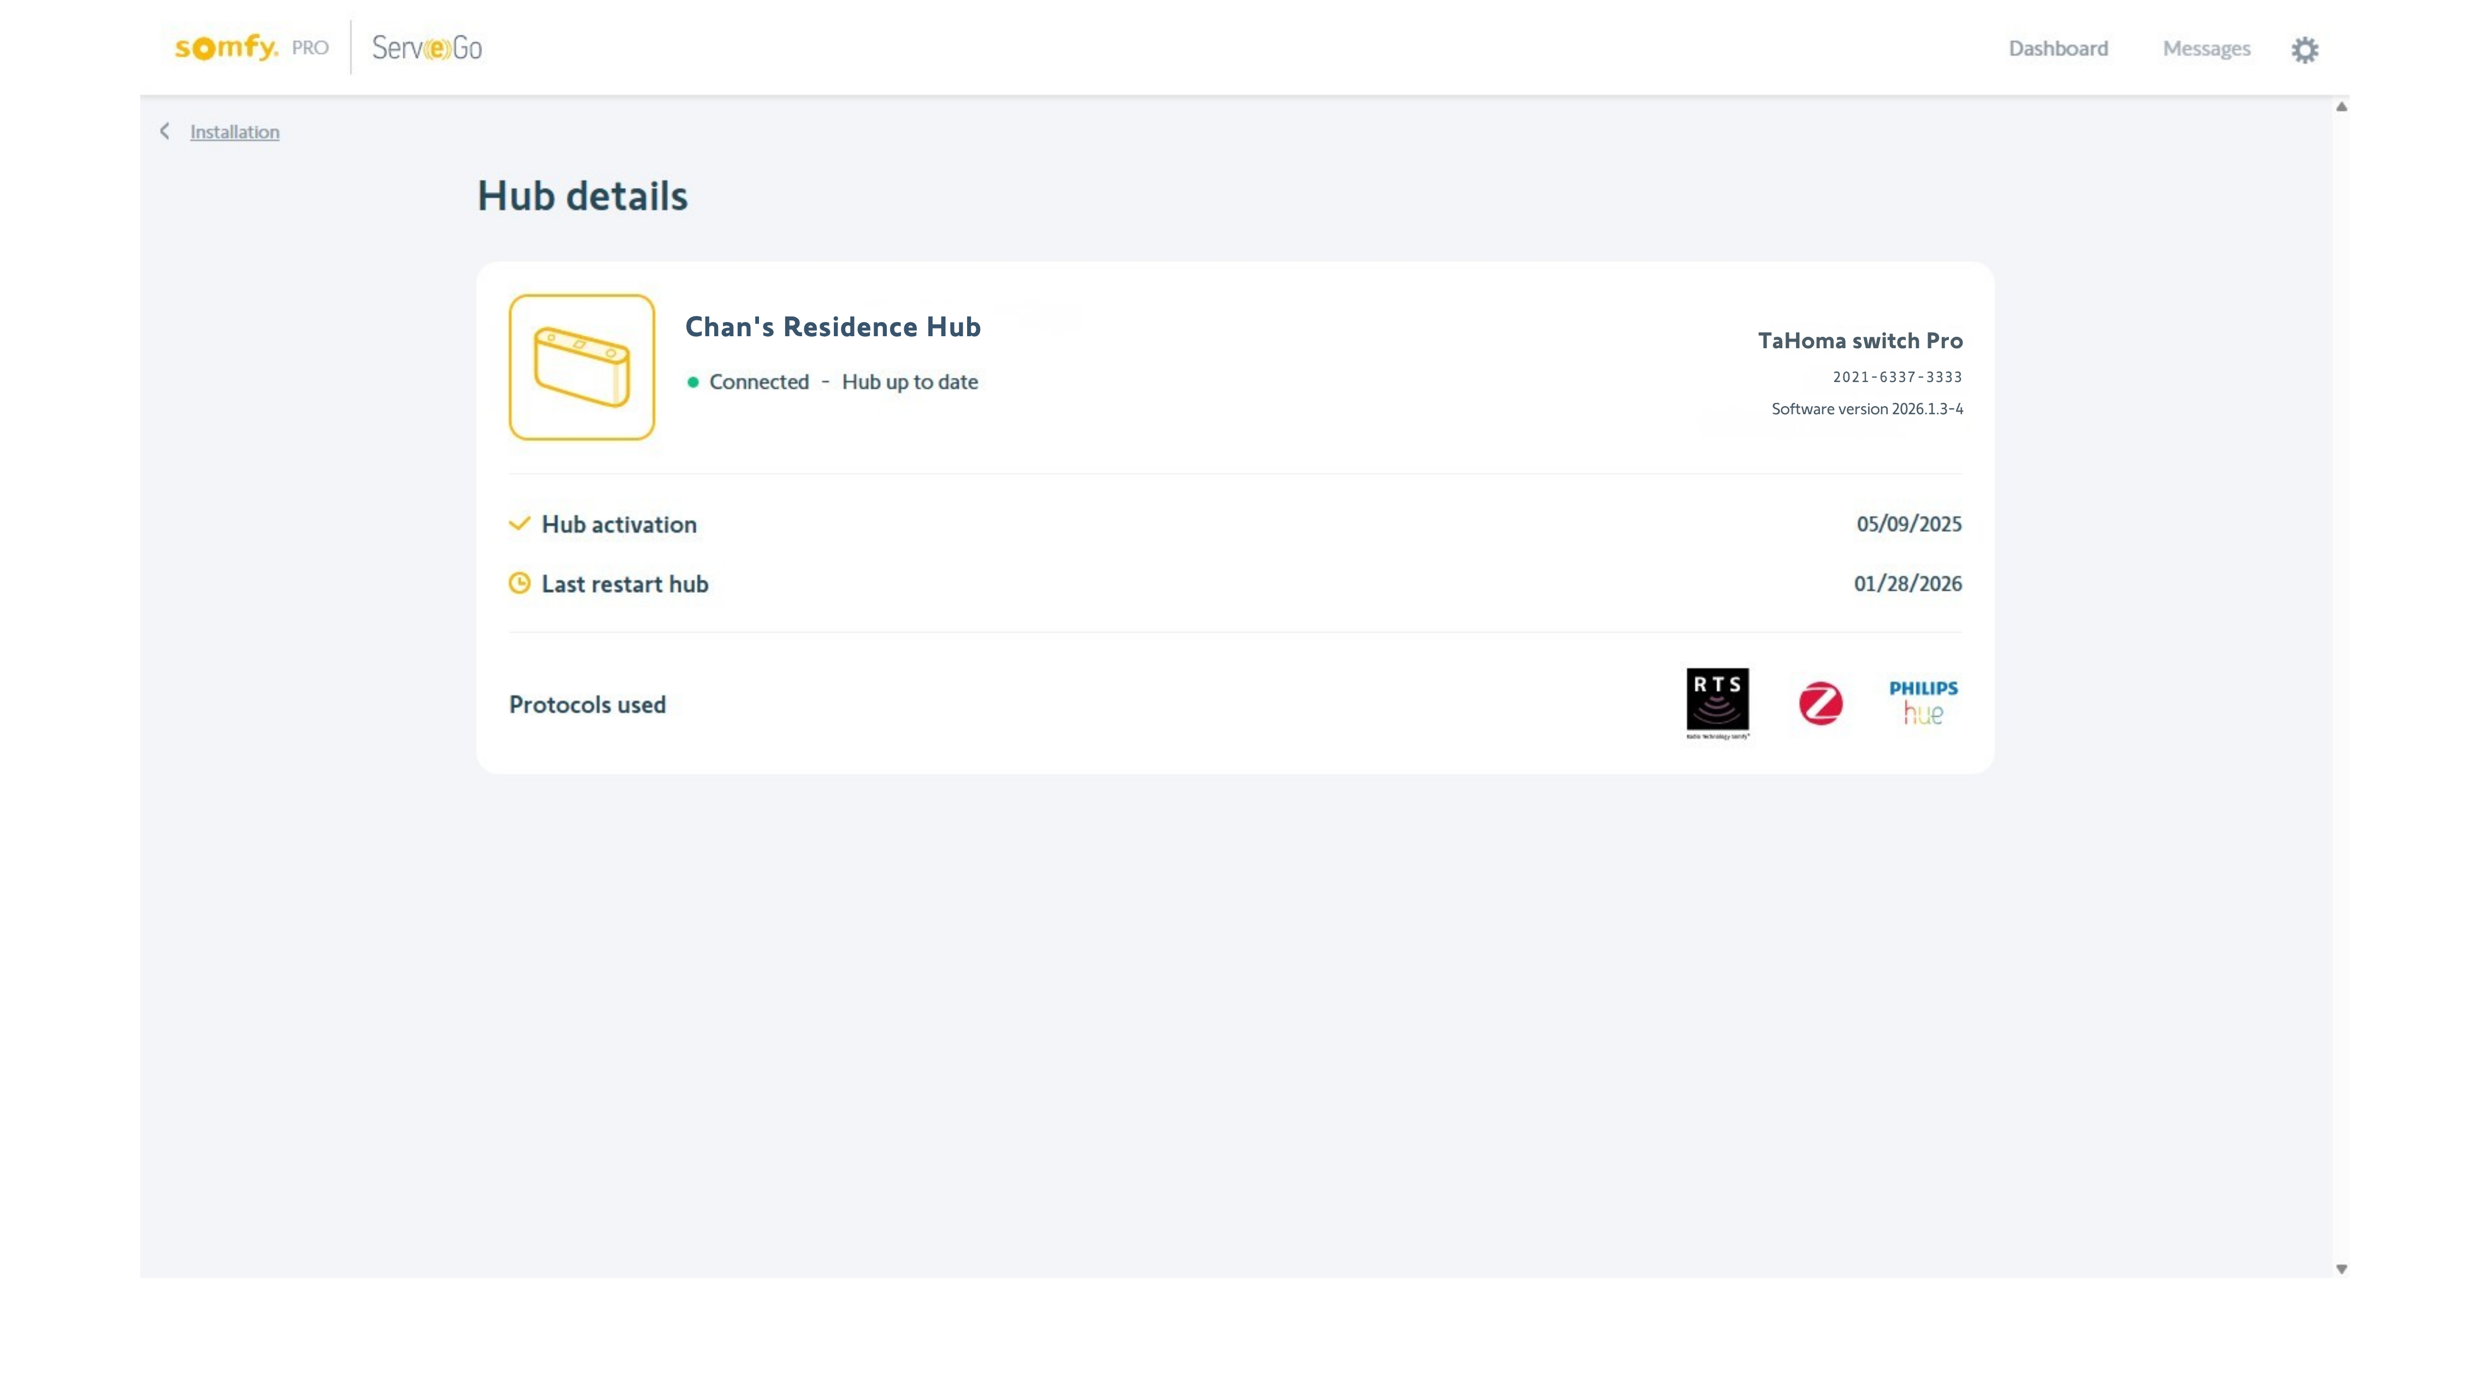Viewport: 2490px width, 1400px height.
Task: Click the Last restart clock icon
Action: [x=519, y=582]
